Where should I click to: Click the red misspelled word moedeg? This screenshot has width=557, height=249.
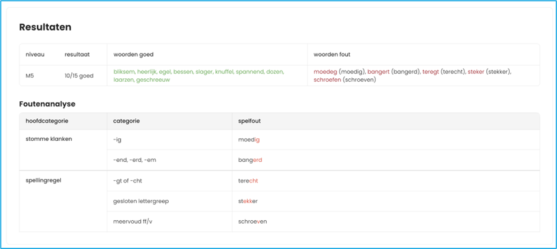click(x=325, y=72)
